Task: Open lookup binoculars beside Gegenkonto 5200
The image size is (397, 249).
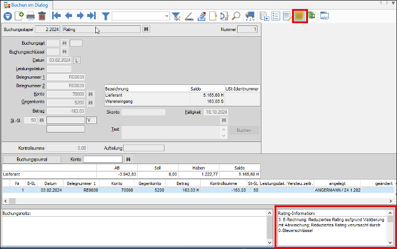Action: pos(90,103)
